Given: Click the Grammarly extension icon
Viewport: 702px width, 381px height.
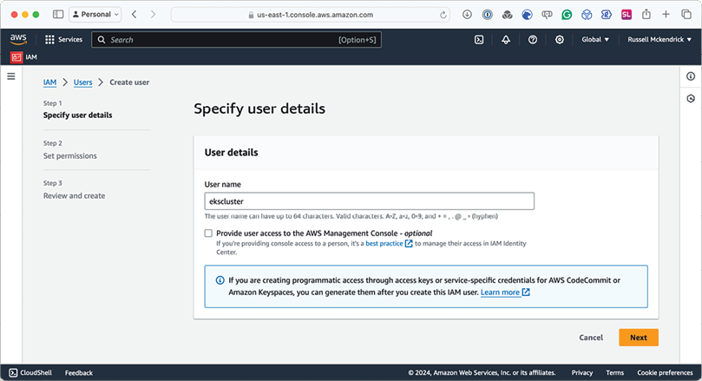Looking at the screenshot, I should (x=567, y=15).
